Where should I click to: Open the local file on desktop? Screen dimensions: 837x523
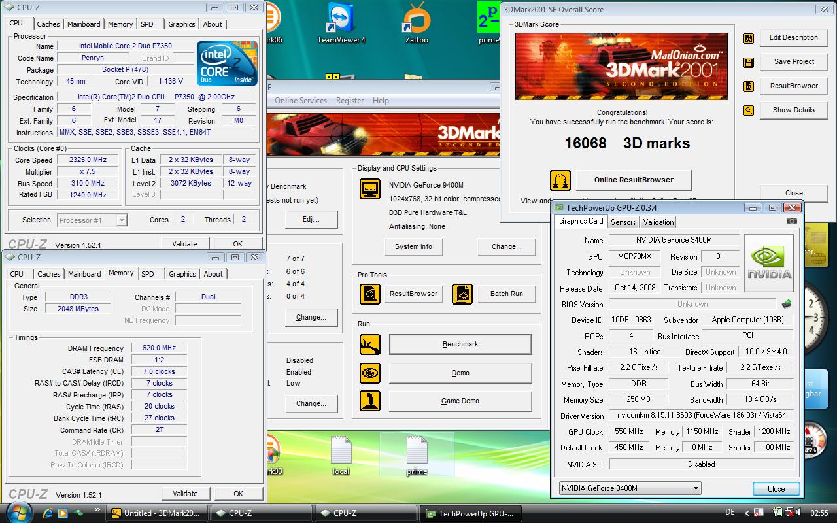pyautogui.click(x=341, y=456)
